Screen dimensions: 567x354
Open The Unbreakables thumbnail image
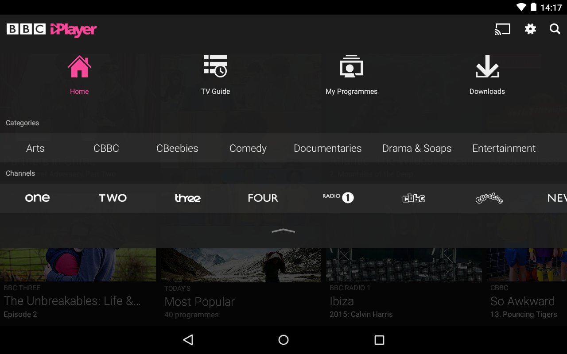coord(78,265)
